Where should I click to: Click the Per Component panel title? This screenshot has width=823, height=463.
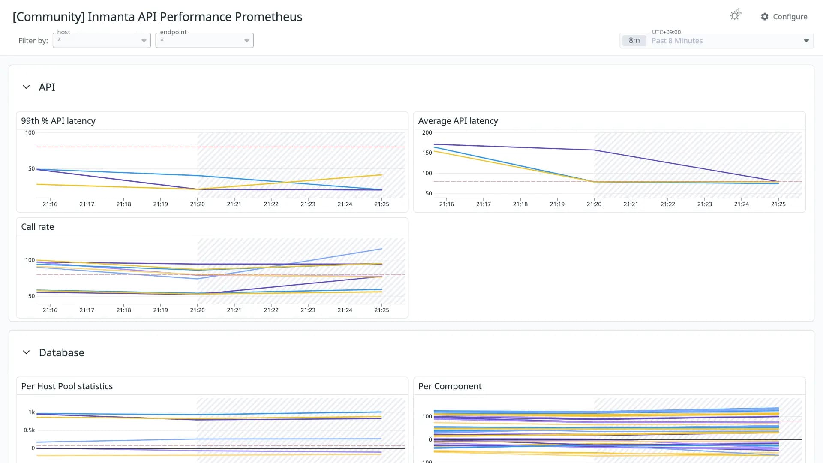[x=450, y=386]
